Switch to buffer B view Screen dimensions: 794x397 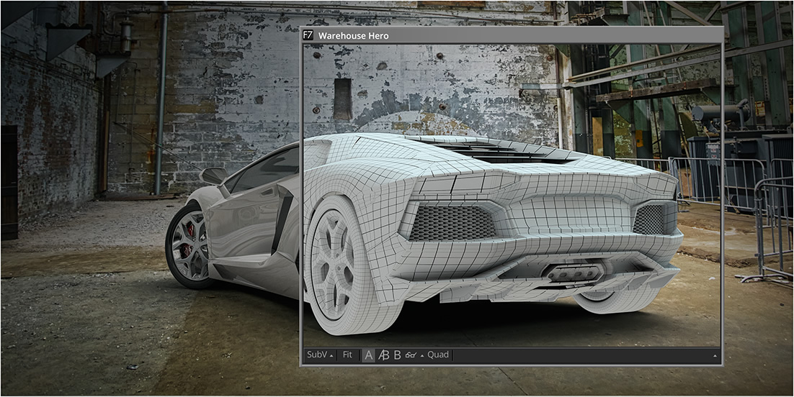(x=396, y=355)
